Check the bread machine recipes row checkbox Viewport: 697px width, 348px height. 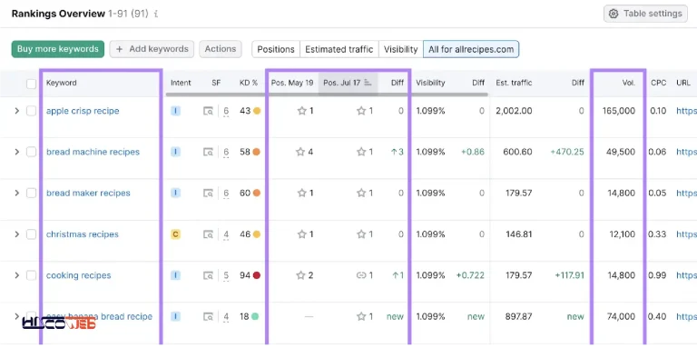coord(31,152)
